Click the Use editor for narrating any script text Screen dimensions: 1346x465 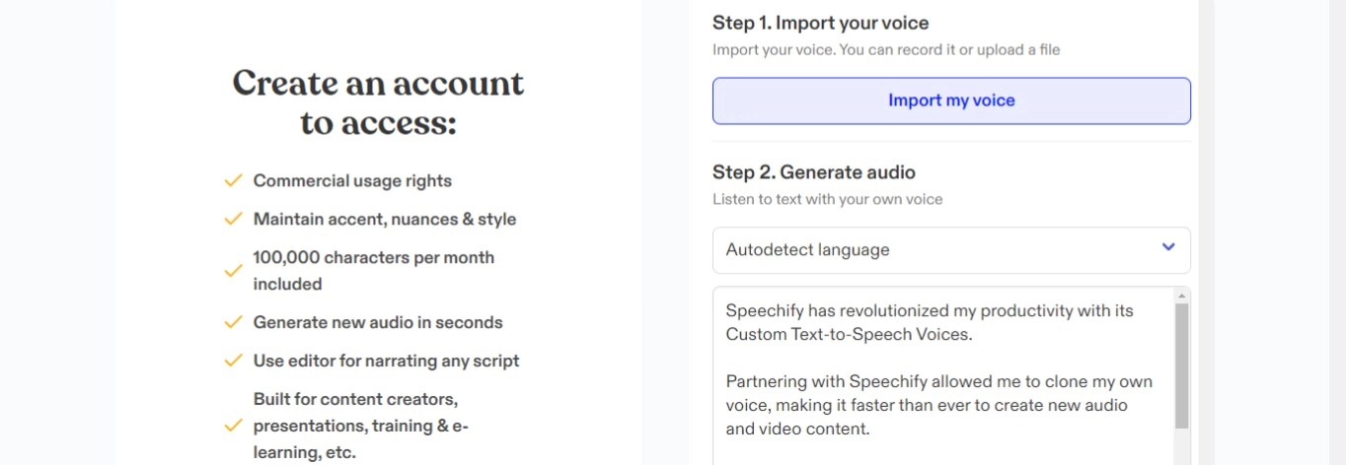tap(386, 362)
